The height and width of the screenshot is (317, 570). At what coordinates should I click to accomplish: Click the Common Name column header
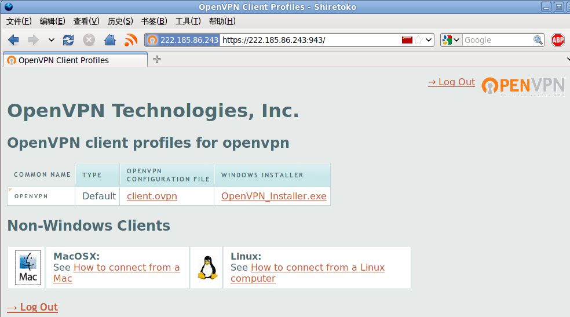42,175
